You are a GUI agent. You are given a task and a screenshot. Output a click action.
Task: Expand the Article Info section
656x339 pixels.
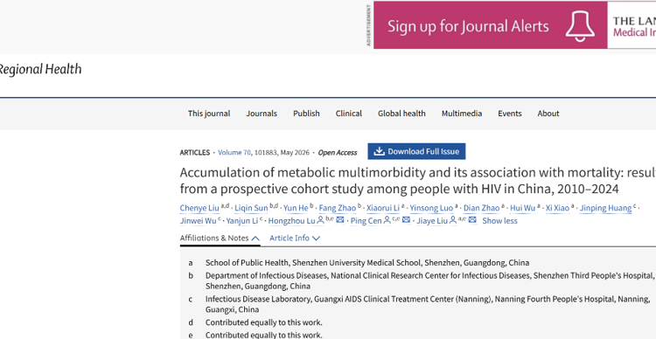tap(295, 238)
